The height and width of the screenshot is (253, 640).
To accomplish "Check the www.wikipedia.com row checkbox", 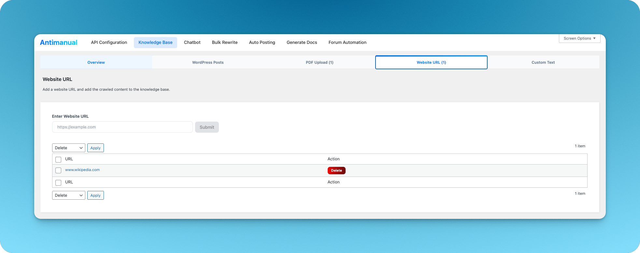I will click(x=58, y=170).
